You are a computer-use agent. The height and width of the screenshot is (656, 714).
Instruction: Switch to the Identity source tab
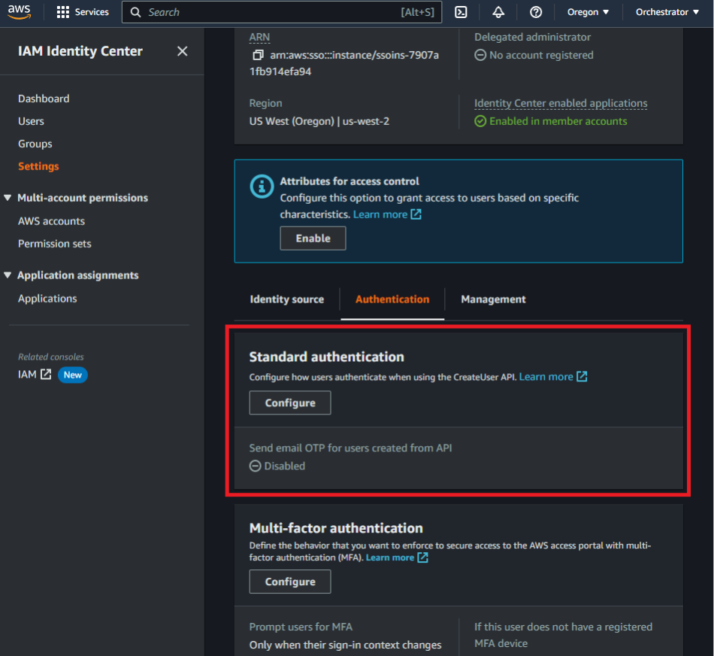tap(286, 299)
